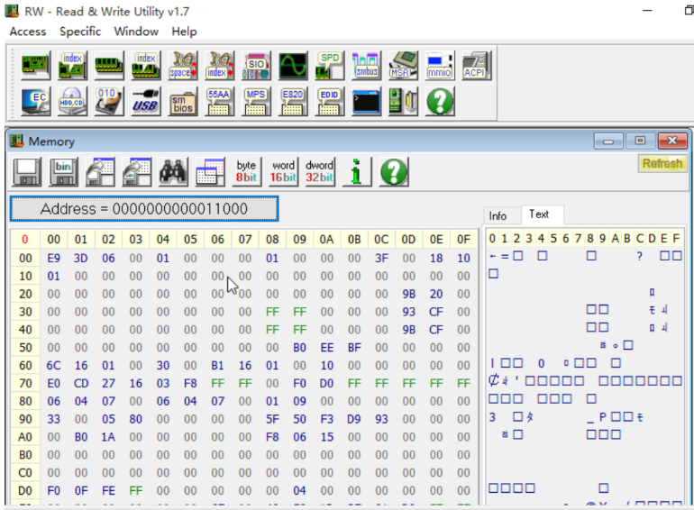Viewport: 694px width, 510px height.
Task: Open the SMBIOS icon
Action: 182,101
